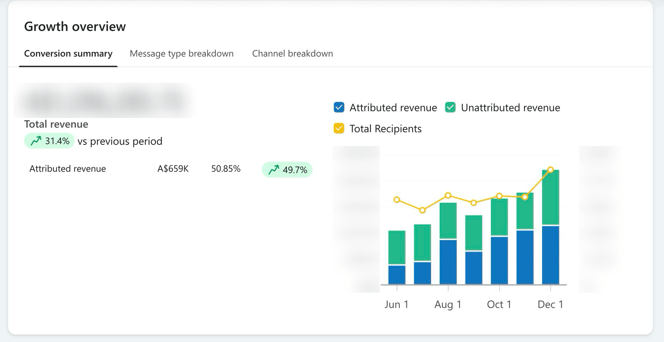Click the Oct 1 axis label
This screenshot has height=342, width=664.
[x=499, y=304]
